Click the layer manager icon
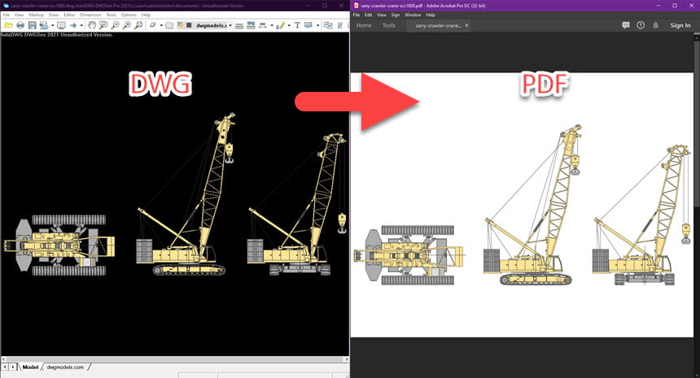700x378 pixels. 181,25
